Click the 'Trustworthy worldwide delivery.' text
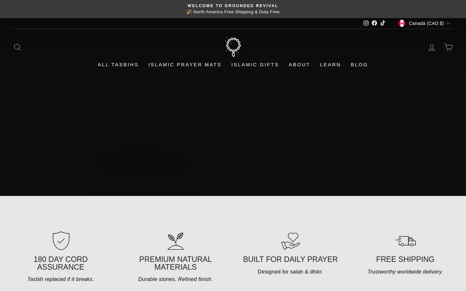The image size is (466, 291). [405, 272]
